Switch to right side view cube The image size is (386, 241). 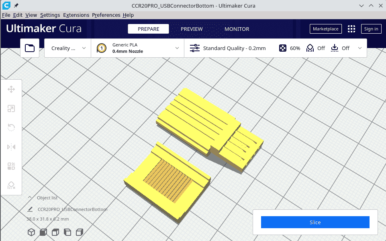click(x=80, y=232)
